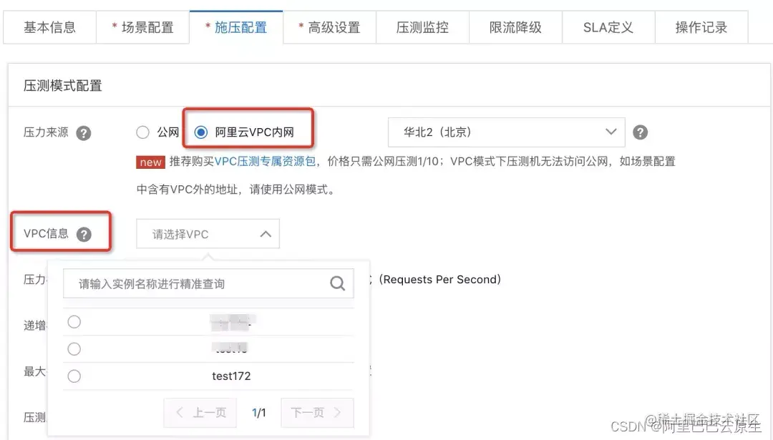Click the 压测模式配置 section heading
The image size is (773, 440).
point(62,86)
